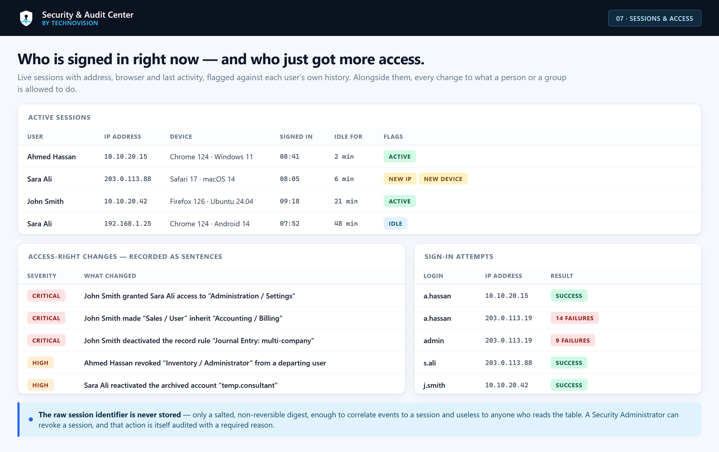The height and width of the screenshot is (452, 719).
Task: Click the IDLE flag on Sara Ali's session
Action: tap(395, 224)
